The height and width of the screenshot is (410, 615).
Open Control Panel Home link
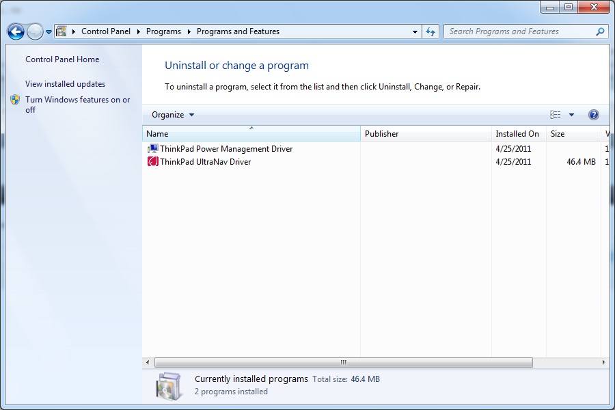[x=62, y=59]
